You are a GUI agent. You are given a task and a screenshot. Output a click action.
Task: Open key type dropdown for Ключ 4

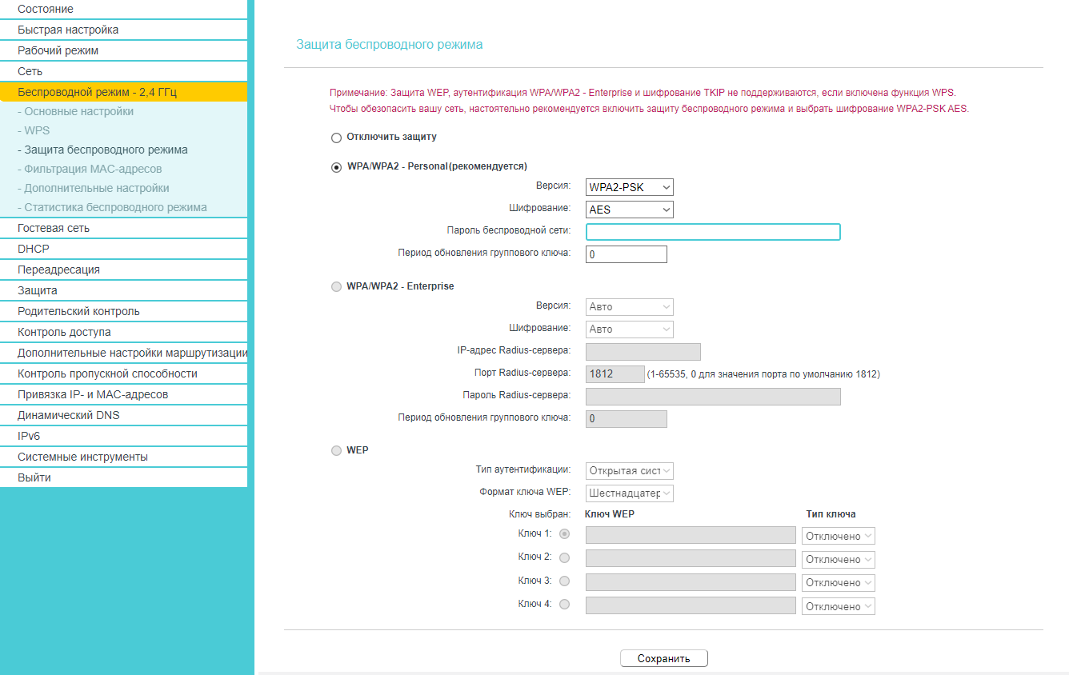[x=839, y=606]
